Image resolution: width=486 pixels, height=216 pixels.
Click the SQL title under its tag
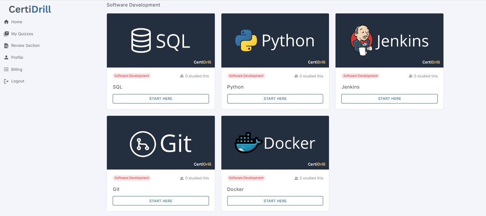[118, 87]
